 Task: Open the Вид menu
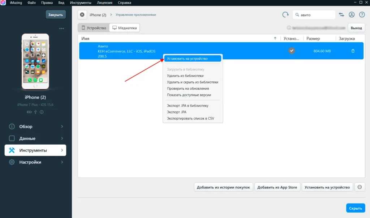[61, 3]
